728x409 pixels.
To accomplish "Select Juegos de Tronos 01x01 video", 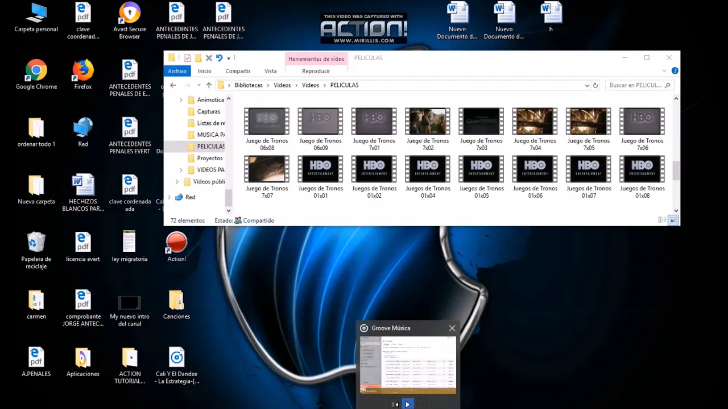I will point(320,177).
